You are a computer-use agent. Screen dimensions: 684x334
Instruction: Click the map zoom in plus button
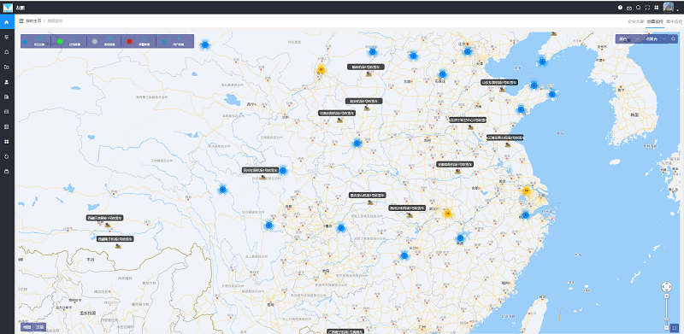(667, 296)
